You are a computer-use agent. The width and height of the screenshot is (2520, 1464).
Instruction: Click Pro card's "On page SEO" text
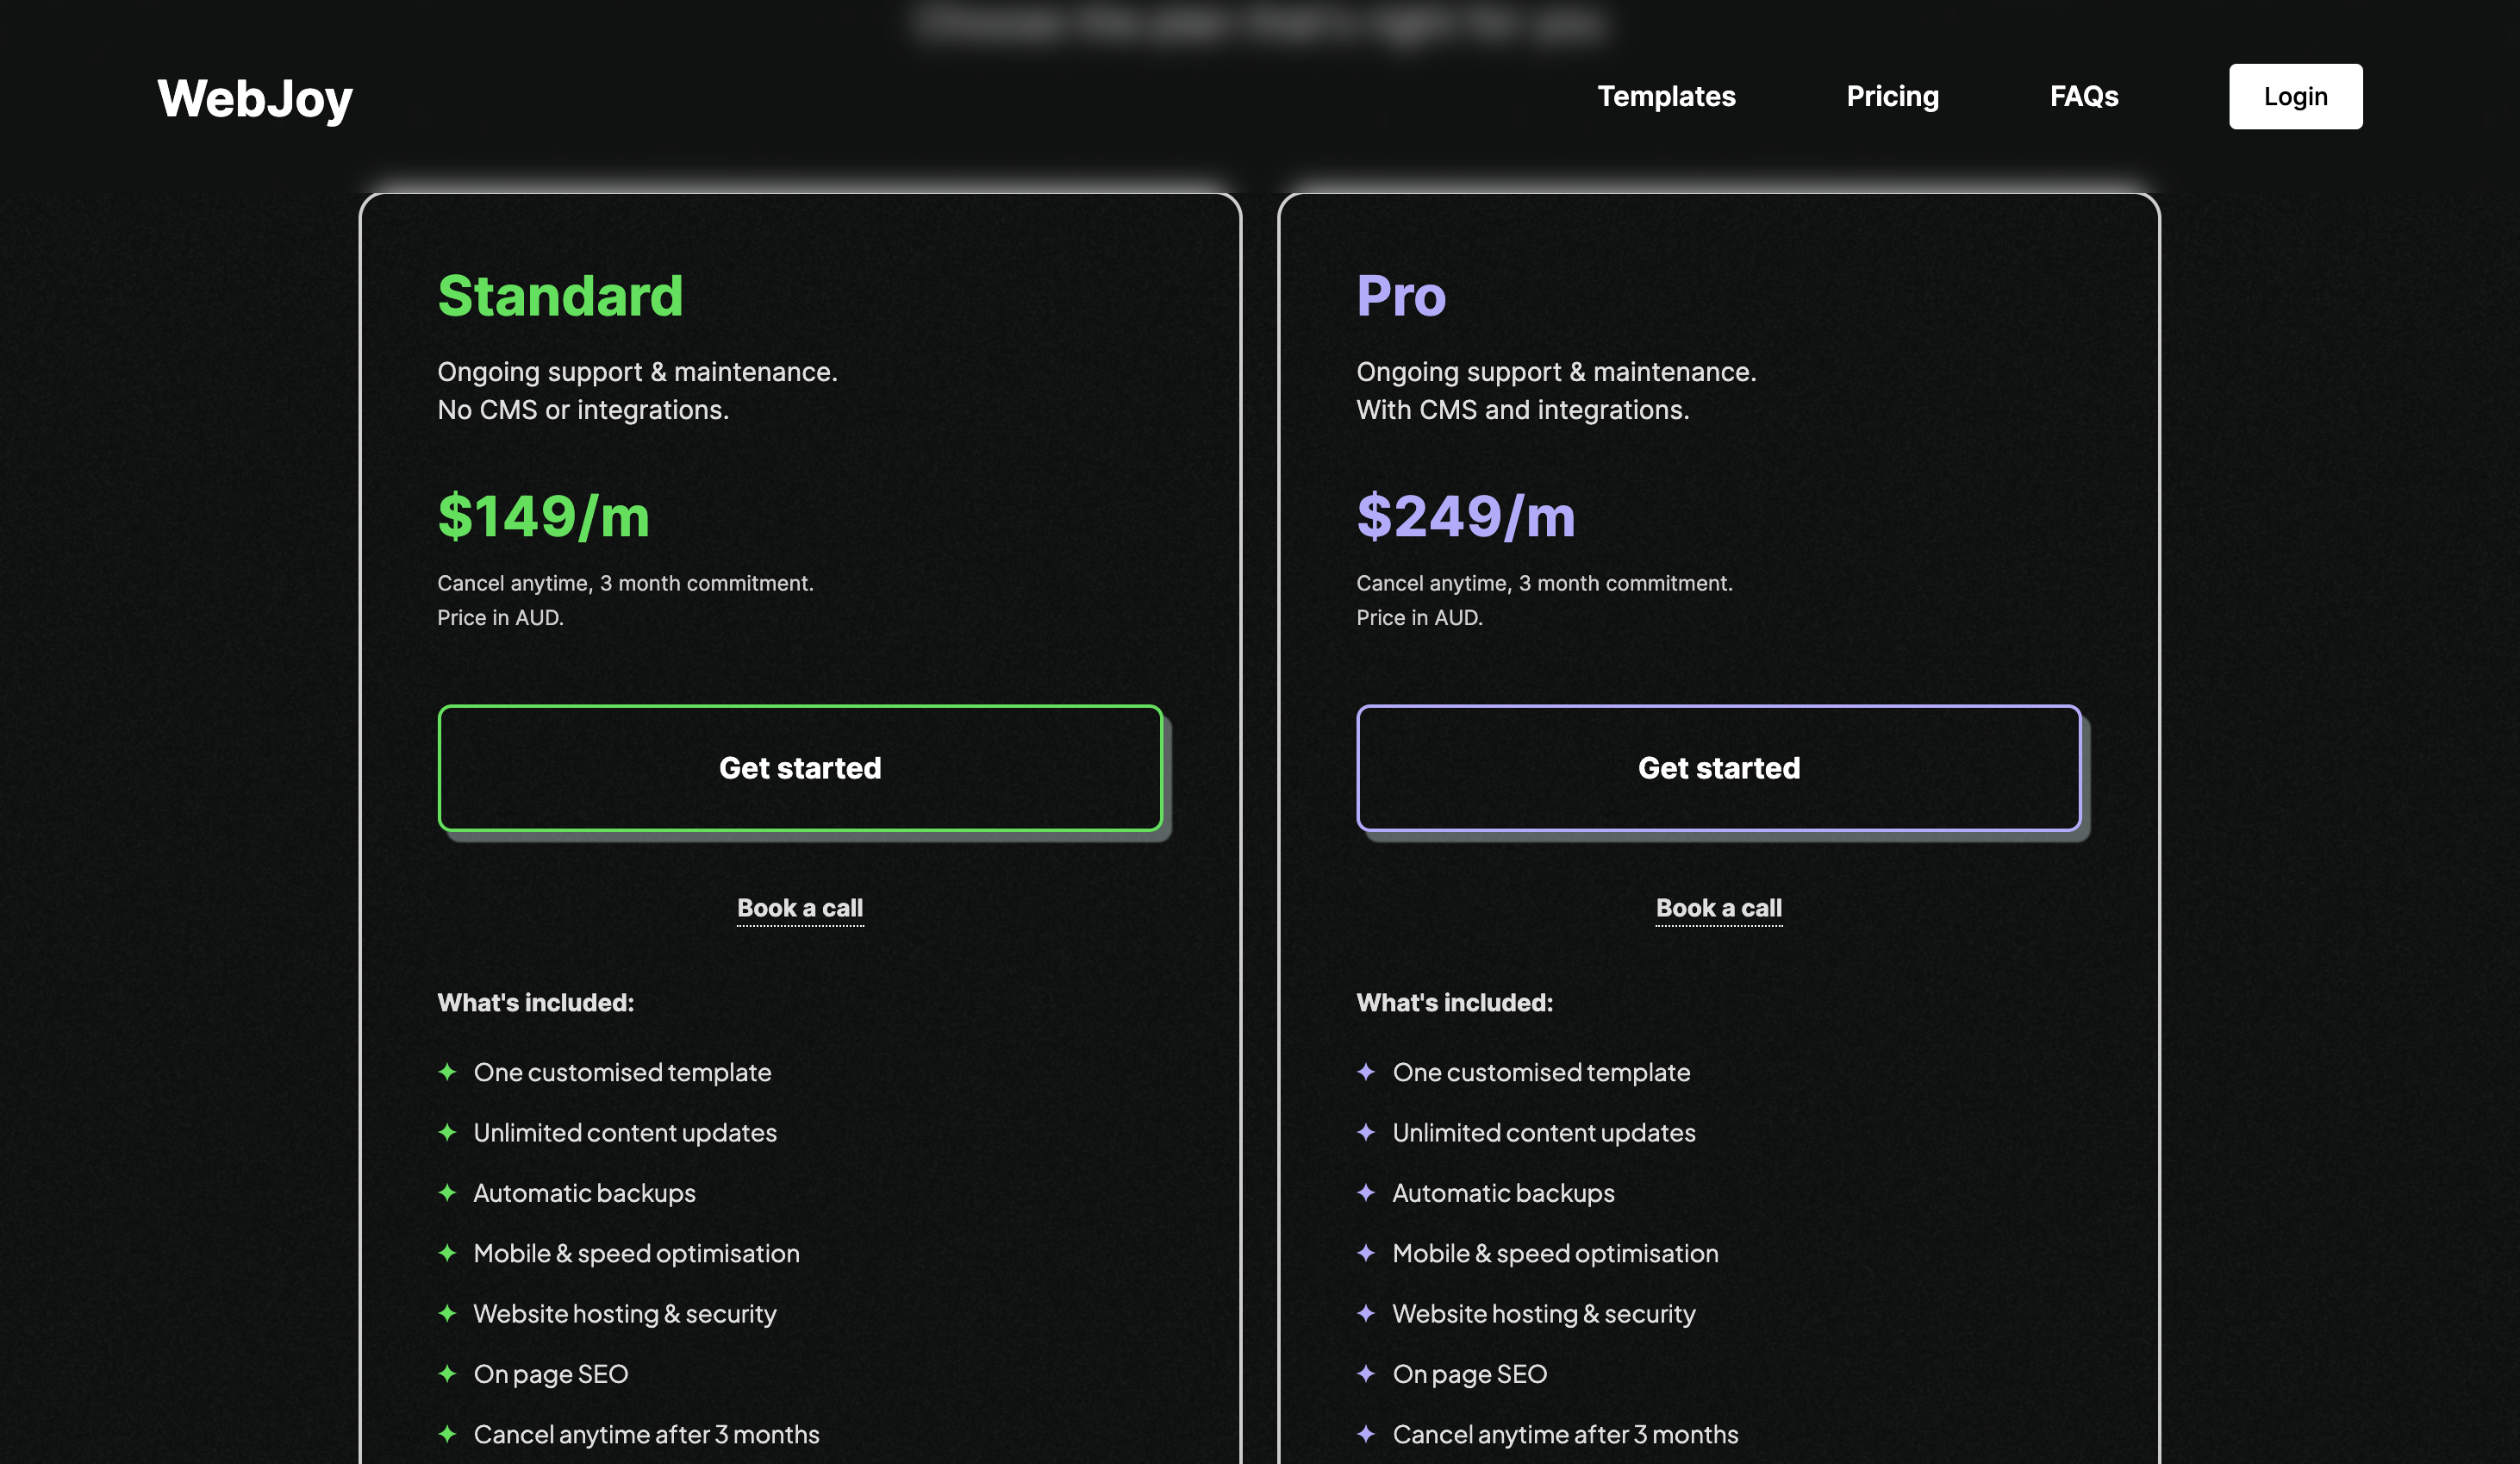[1470, 1374]
